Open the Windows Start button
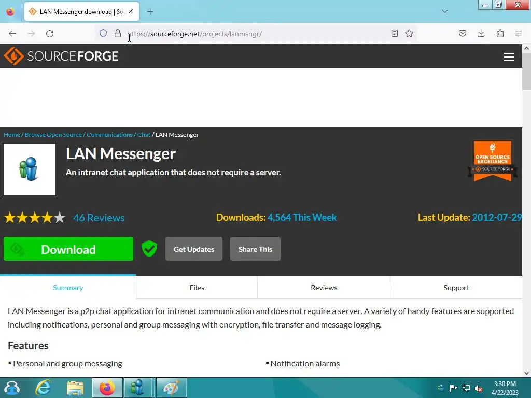The image size is (531, 398). click(12, 388)
